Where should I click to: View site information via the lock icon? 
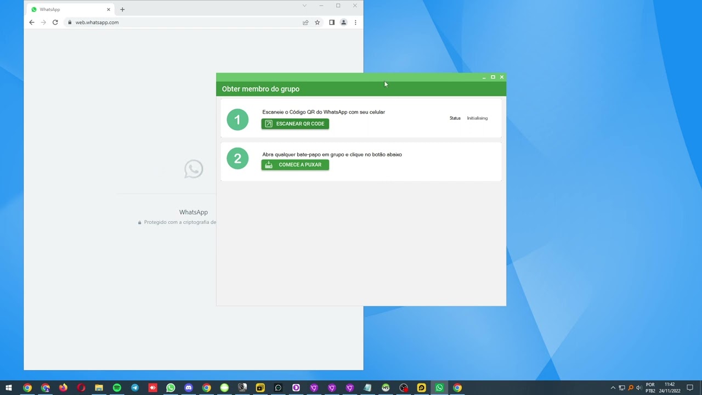[70, 22]
